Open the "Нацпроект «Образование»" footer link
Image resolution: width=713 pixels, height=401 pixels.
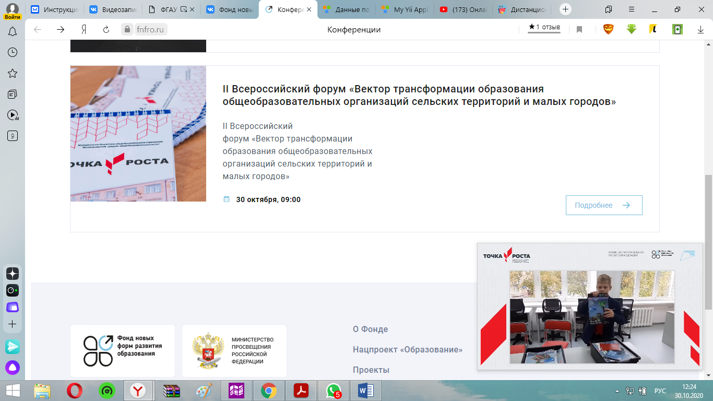[407, 350]
